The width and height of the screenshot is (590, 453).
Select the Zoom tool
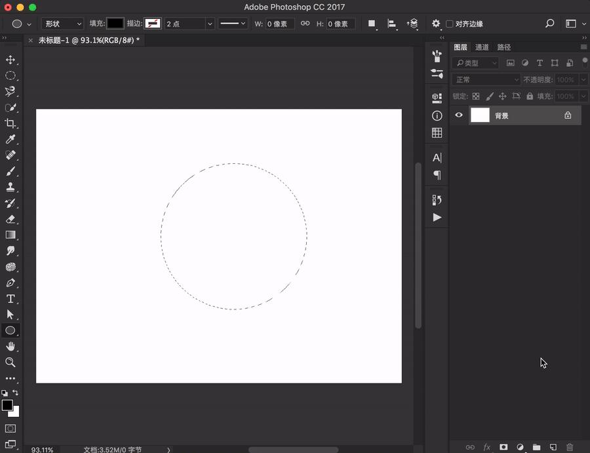pyautogui.click(x=10, y=363)
